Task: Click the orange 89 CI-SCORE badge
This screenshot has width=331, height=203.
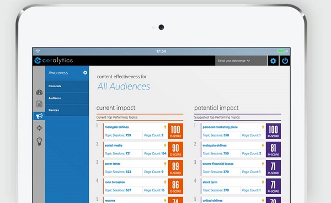Action: (x=175, y=168)
